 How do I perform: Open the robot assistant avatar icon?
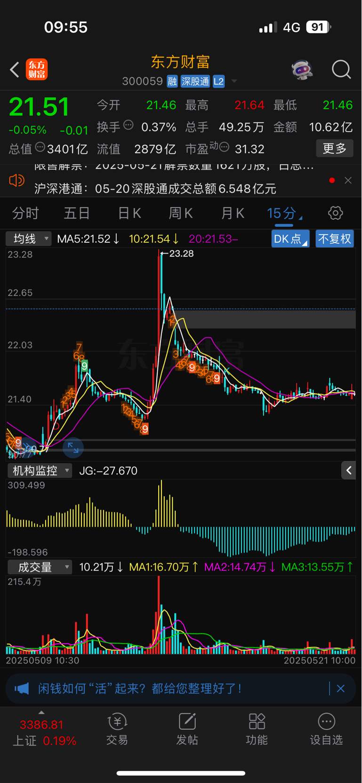click(x=302, y=70)
